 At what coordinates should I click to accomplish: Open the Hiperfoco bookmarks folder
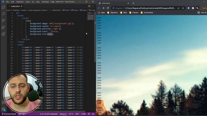pos(113,13)
